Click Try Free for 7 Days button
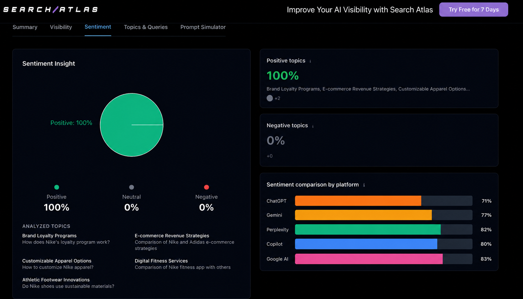523x299 pixels. (473, 9)
